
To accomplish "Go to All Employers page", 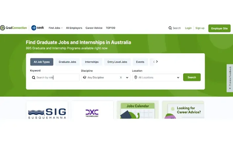I will click(x=74, y=28).
